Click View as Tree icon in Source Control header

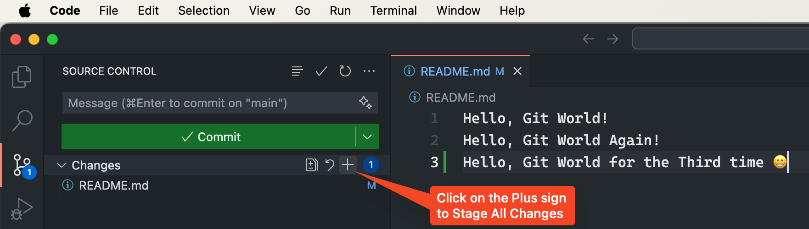pyautogui.click(x=297, y=71)
